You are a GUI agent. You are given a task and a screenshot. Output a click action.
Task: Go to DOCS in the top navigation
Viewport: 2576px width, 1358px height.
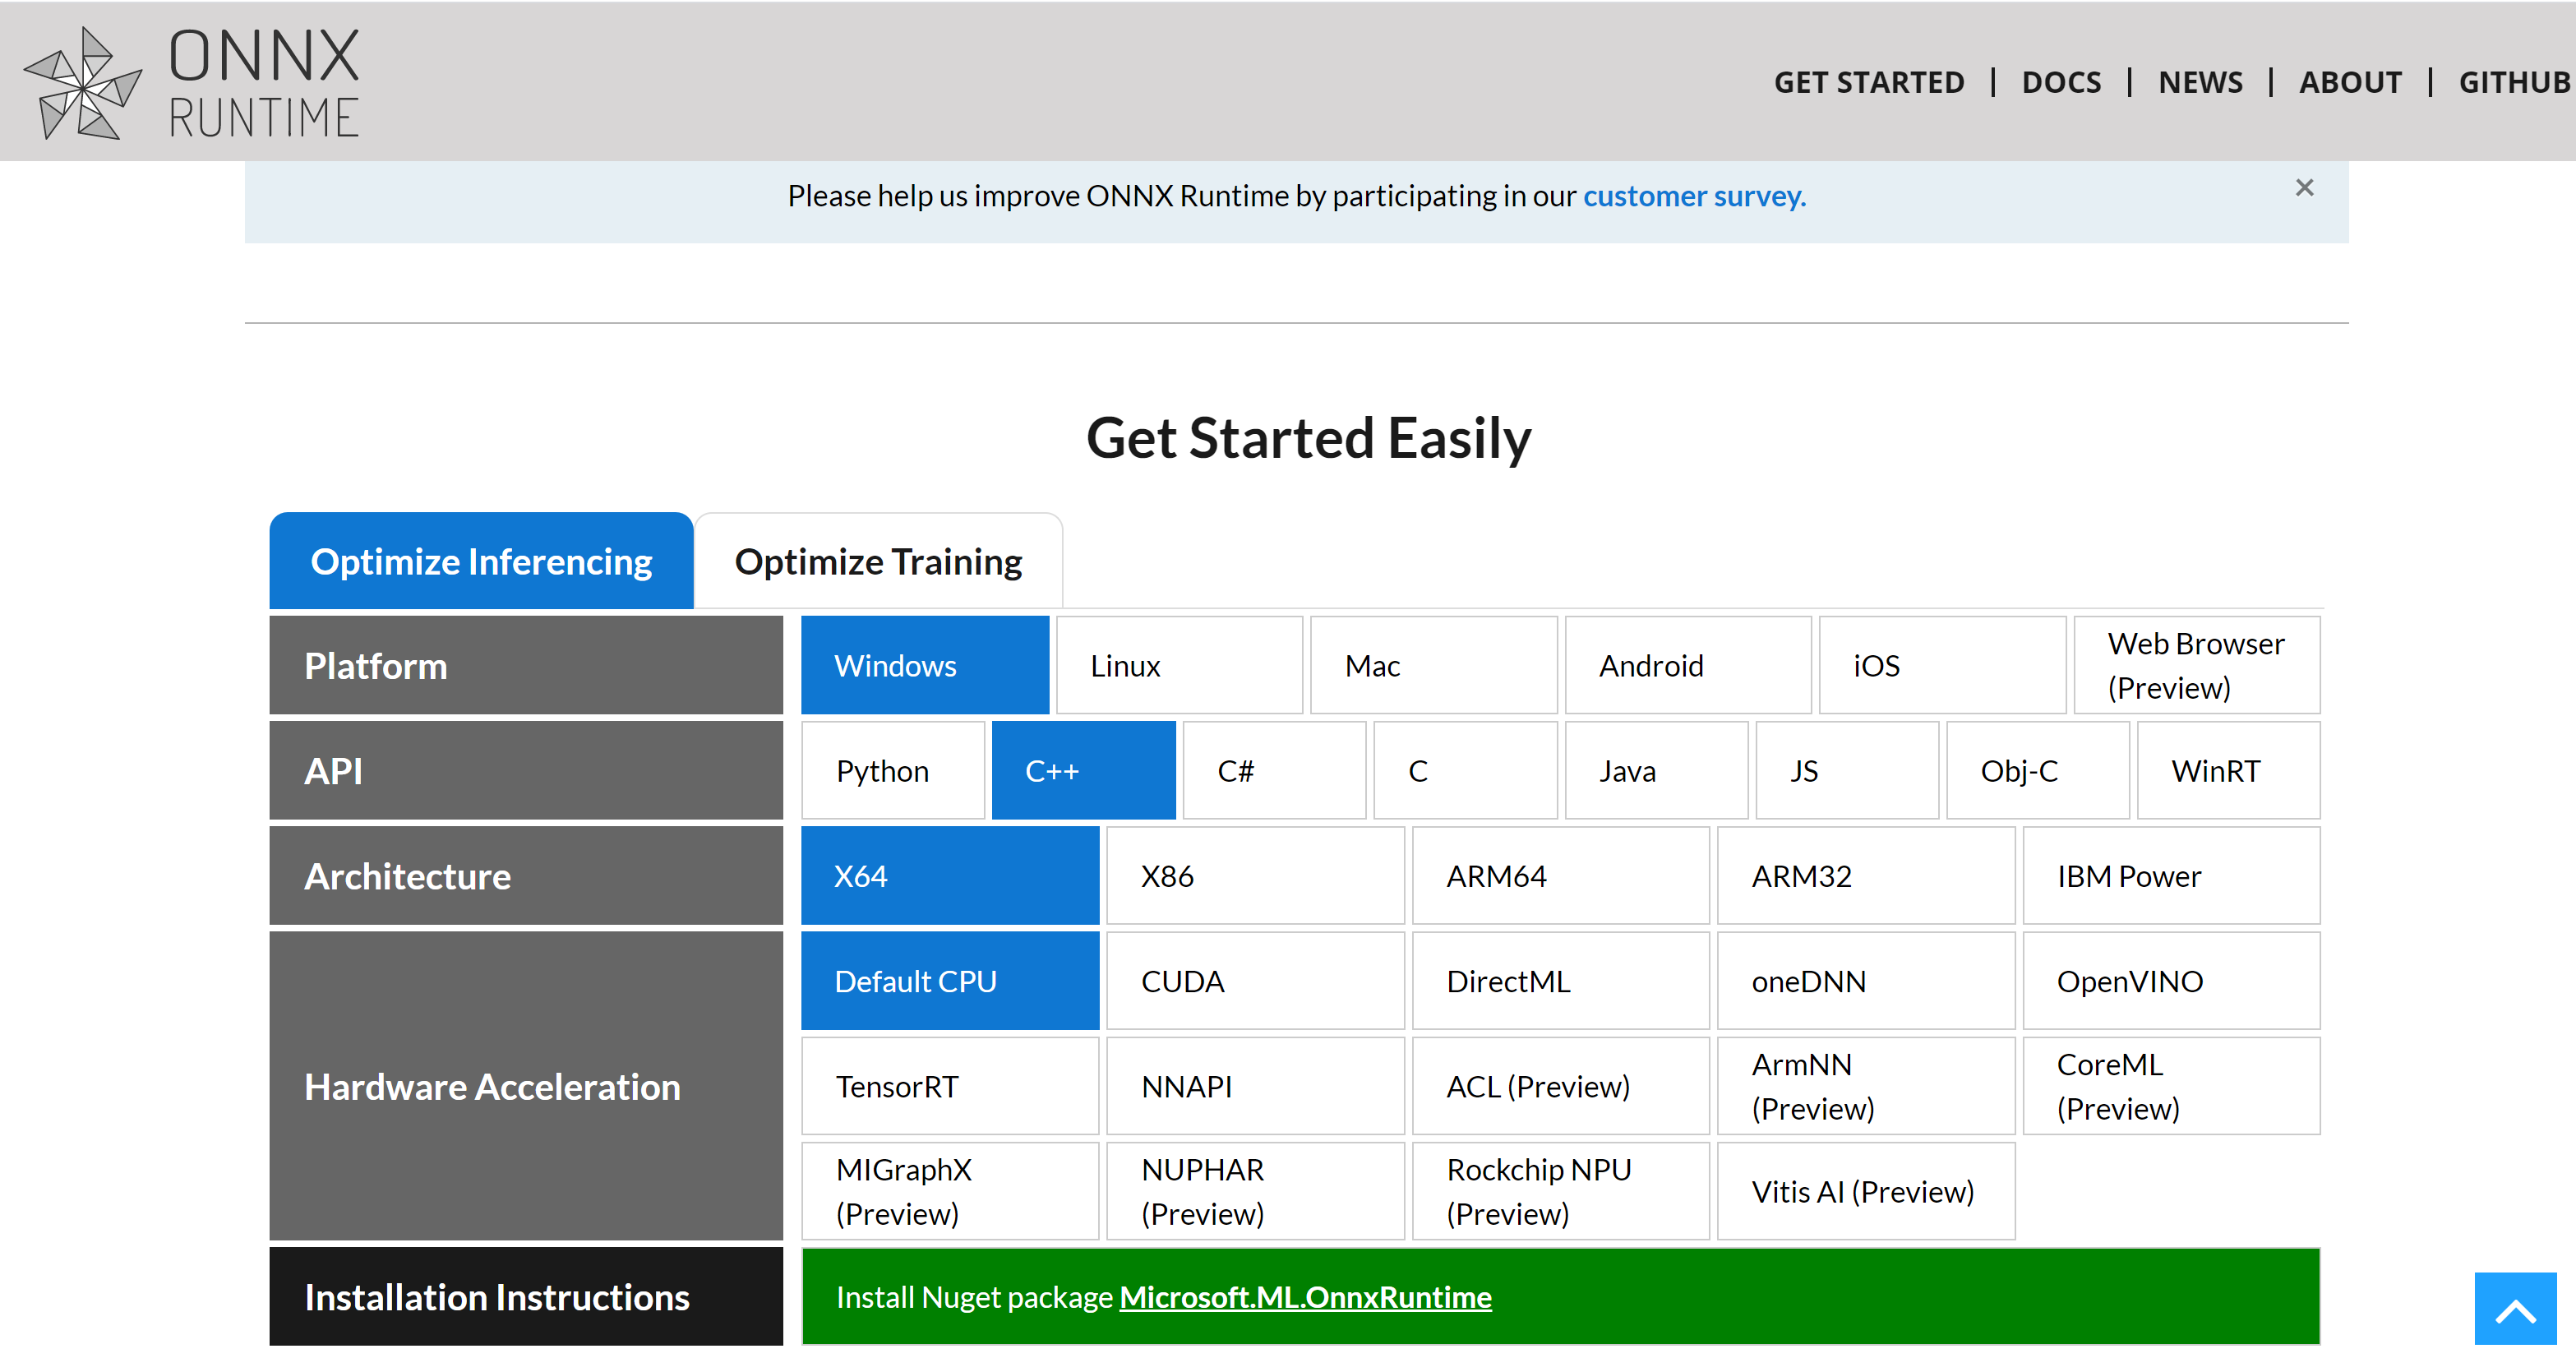2061,82
